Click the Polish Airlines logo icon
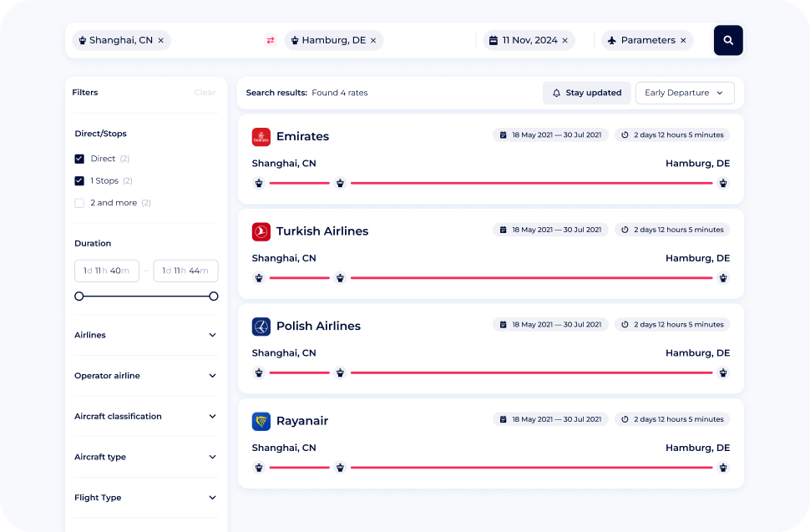 261,327
